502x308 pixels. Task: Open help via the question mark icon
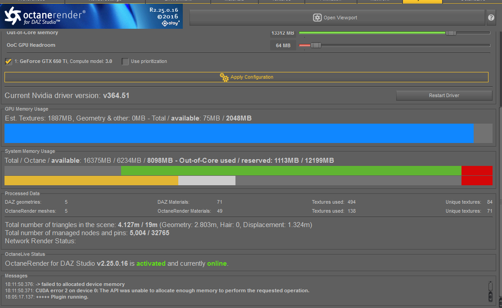[491, 18]
